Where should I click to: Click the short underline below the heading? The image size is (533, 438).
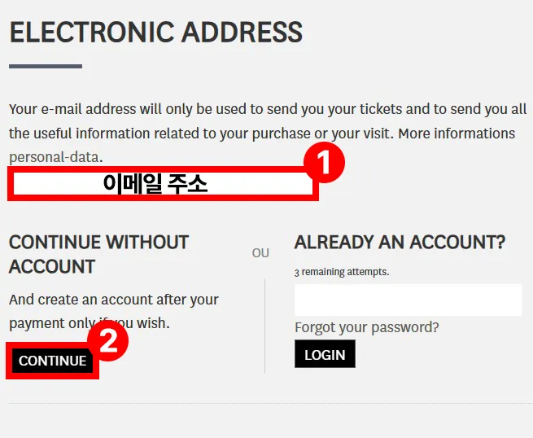click(46, 66)
